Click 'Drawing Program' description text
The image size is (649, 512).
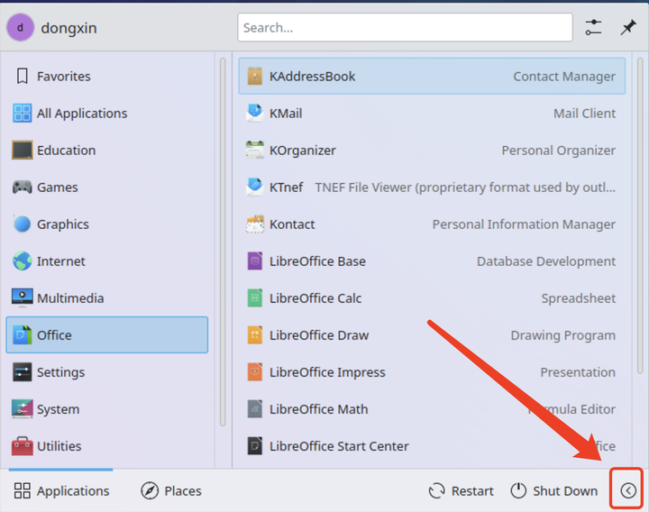(562, 335)
